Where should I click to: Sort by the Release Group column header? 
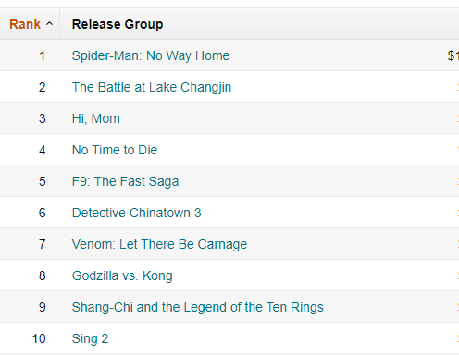(118, 24)
